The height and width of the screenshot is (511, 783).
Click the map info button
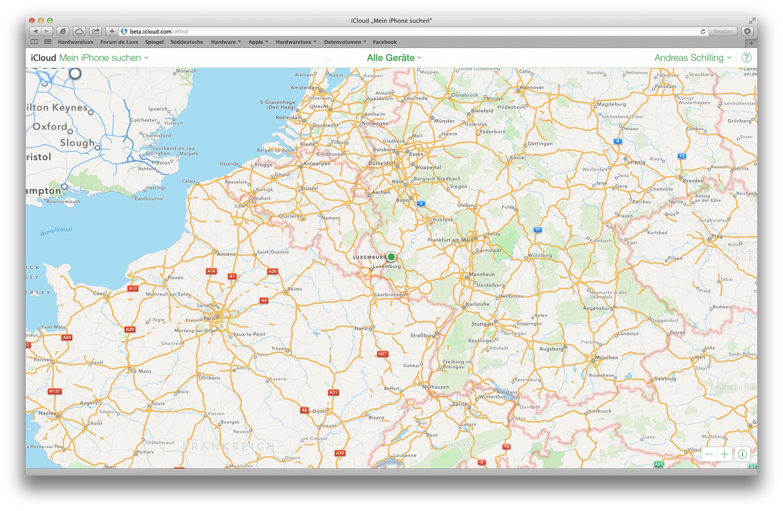point(742,454)
